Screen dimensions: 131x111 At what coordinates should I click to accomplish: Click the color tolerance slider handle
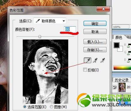click(40, 37)
